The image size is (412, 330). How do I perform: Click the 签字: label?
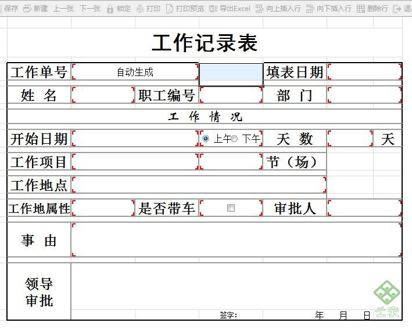[228, 314]
